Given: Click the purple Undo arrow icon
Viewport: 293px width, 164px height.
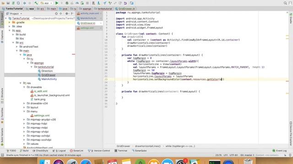Looking at the screenshot, I should pyautogui.click(x=125, y=3).
